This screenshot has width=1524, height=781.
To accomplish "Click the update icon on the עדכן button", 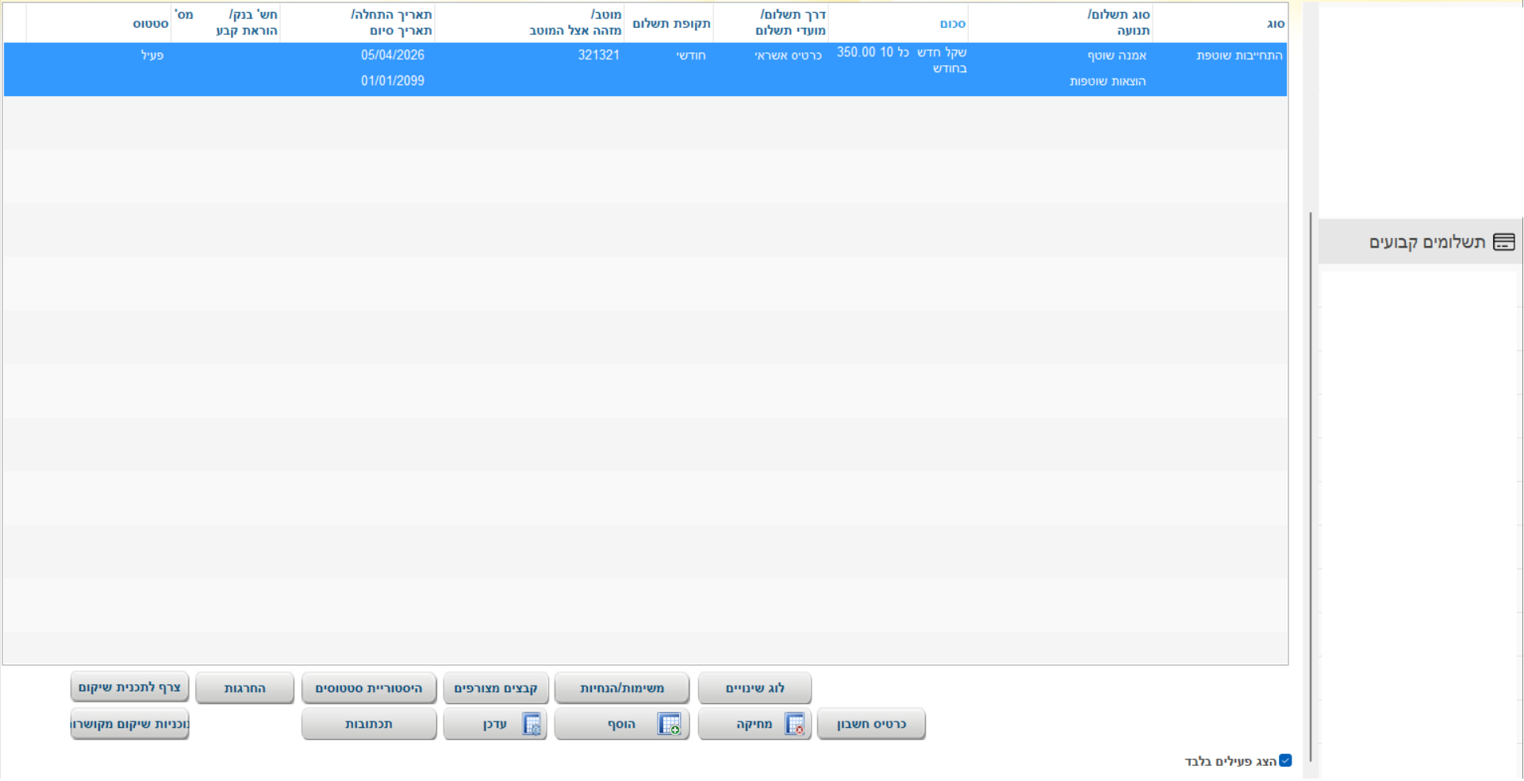I will point(532,724).
